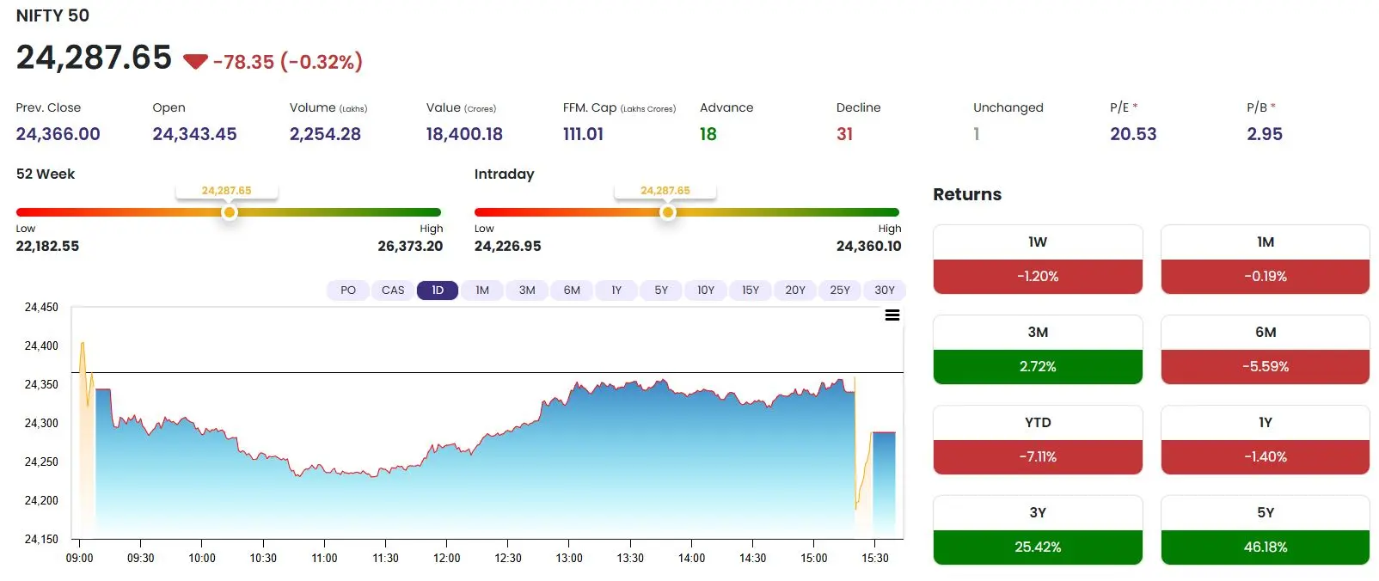Open the 1W returns card
Image resolution: width=1379 pixels, height=581 pixels.
click(1038, 260)
